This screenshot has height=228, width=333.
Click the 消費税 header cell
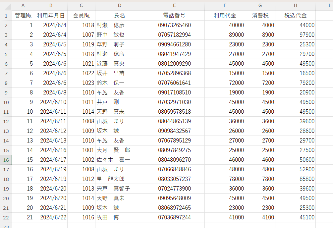pos(260,16)
